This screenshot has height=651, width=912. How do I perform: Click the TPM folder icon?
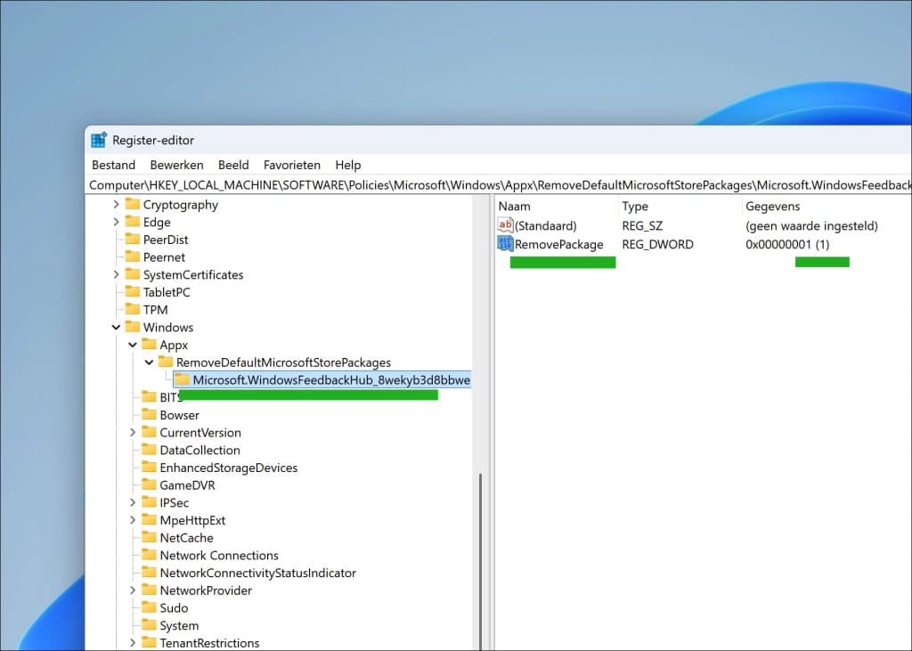pyautogui.click(x=133, y=309)
